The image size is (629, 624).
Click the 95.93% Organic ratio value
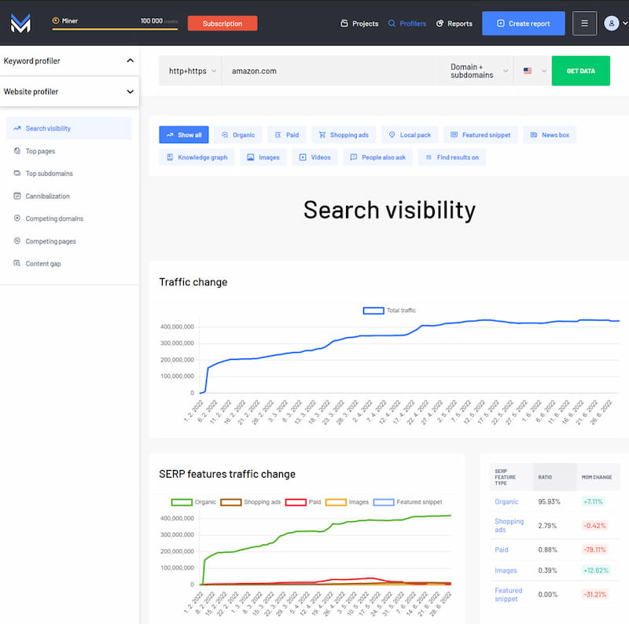[549, 501]
